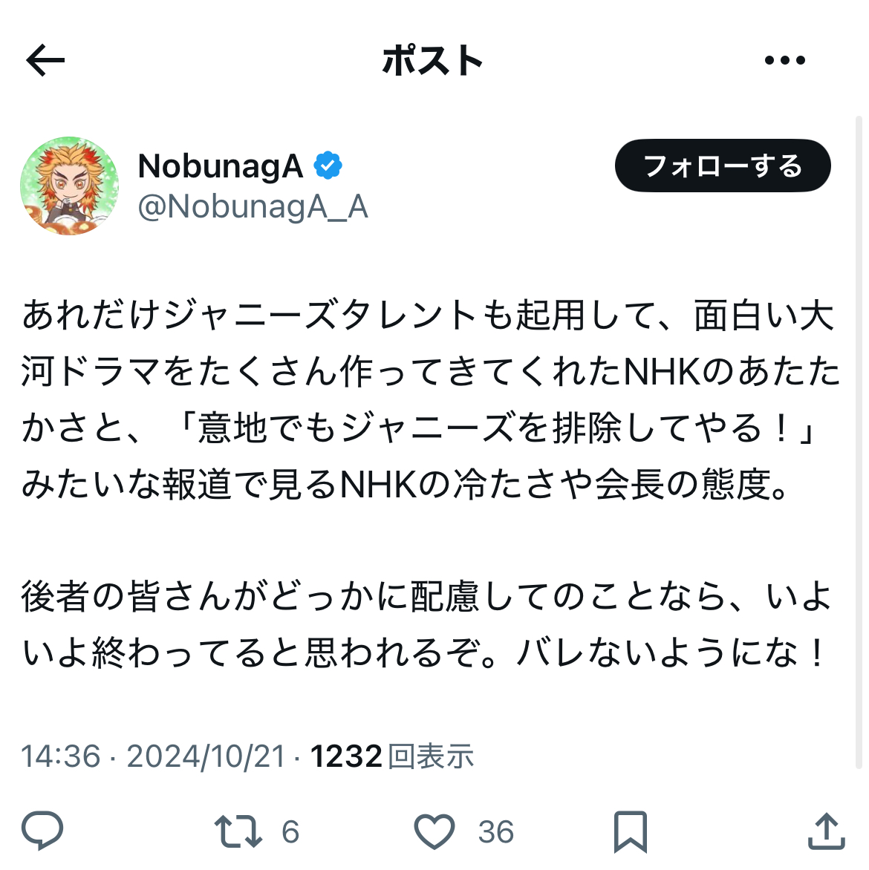
Task: Click the repost count 6
Action: coord(290,831)
